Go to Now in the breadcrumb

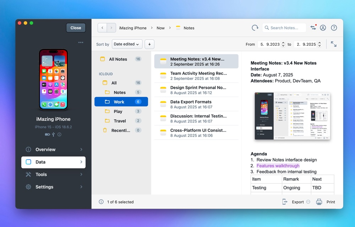coord(160,28)
